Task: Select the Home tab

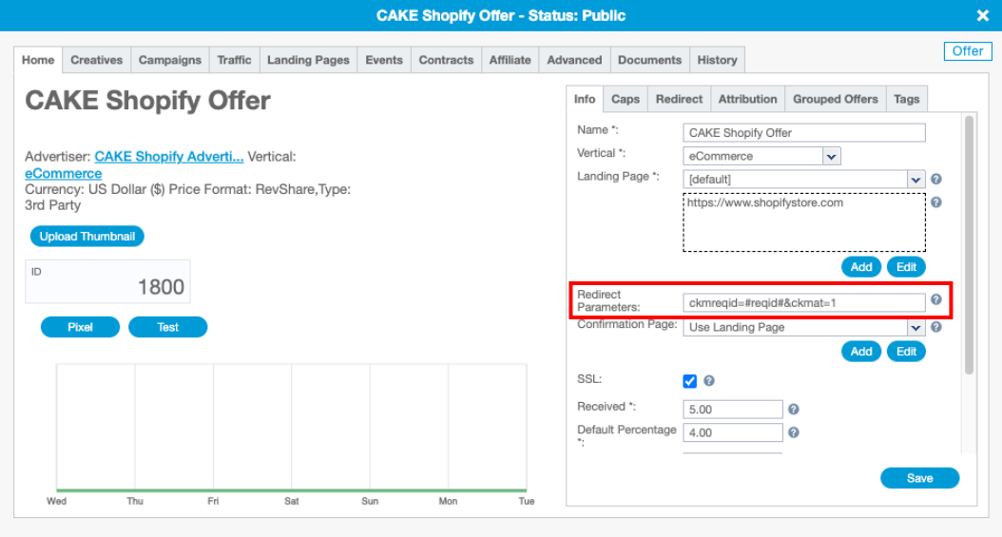Action: coord(38,60)
